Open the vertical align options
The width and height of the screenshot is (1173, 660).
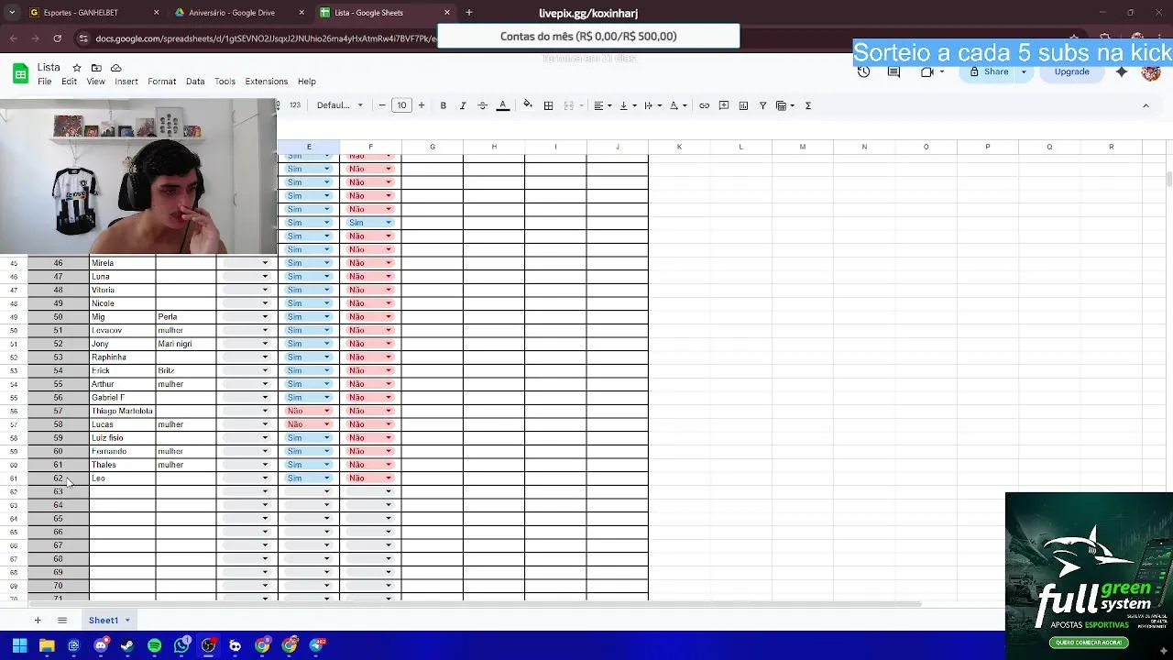coord(627,105)
